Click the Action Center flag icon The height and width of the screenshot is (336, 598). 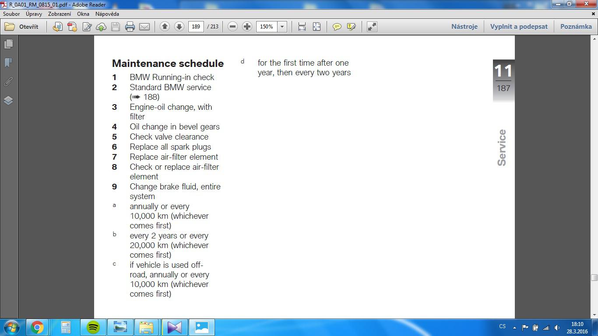(x=525, y=327)
